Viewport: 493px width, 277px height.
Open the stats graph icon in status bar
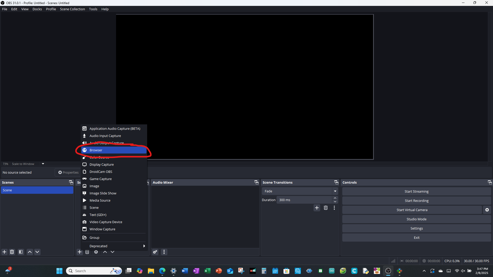(x=393, y=261)
